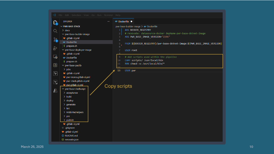Viewport: 274px width, 154px height.
Task: Open the Source Control view icon
Action: click(x=55, y=40)
